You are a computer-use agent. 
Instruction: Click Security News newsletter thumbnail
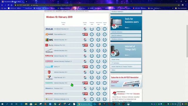click(131, 84)
